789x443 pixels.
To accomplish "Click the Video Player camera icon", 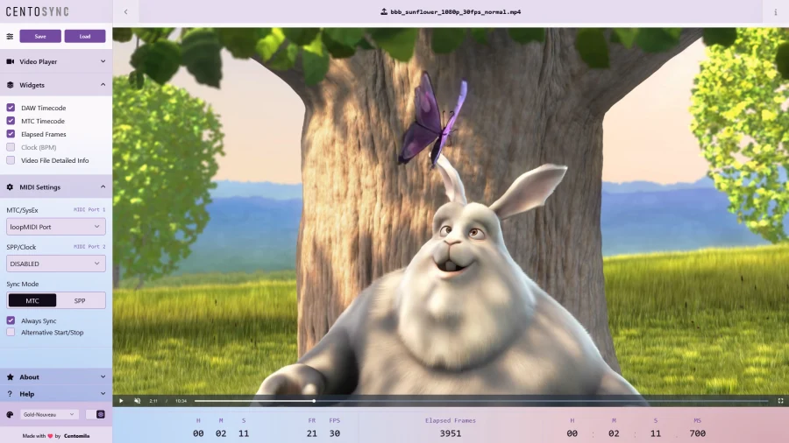I will (x=10, y=61).
